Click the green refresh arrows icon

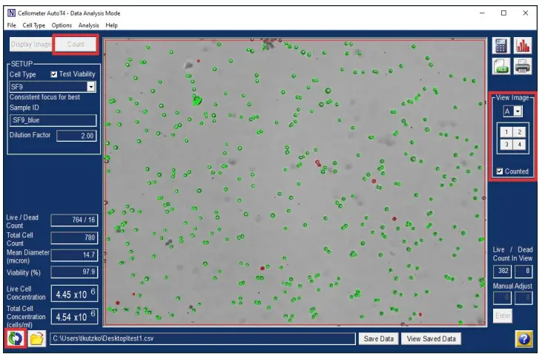pyautogui.click(x=16, y=338)
